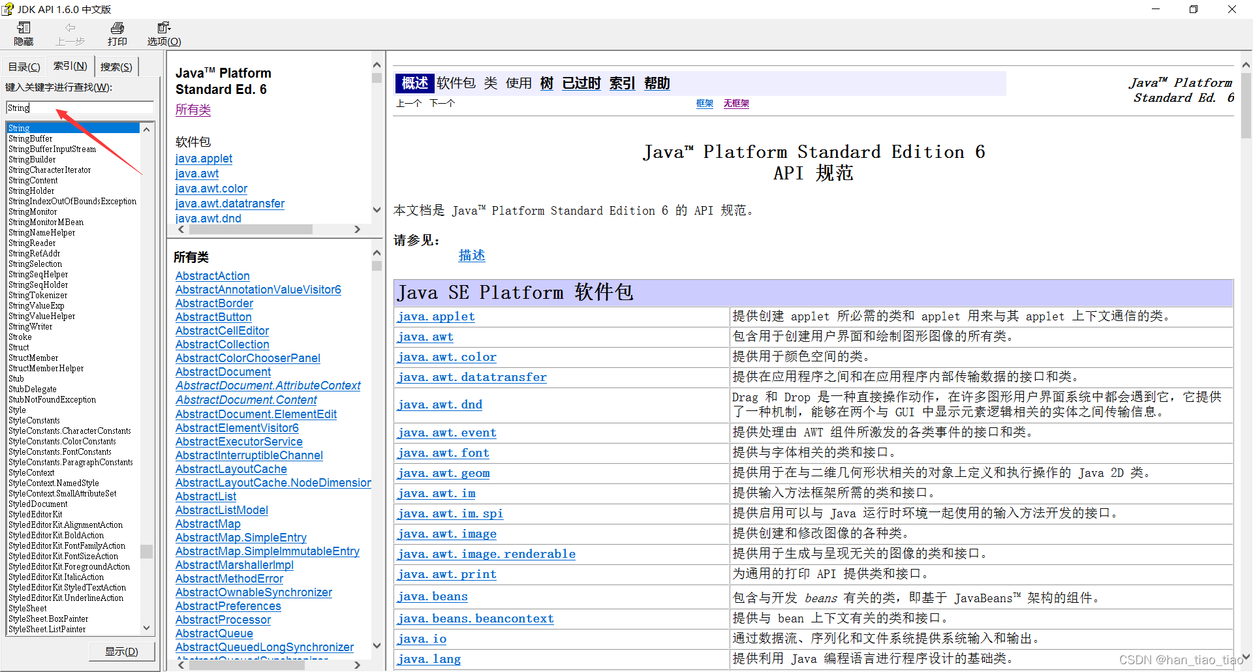Switch to the 索引(N) tab
1253x672 pixels.
[70, 66]
